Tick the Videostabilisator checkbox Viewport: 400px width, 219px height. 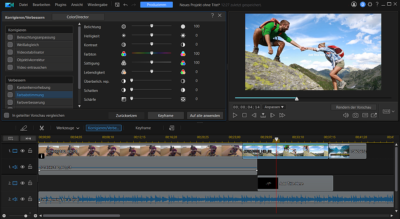[x=10, y=52]
